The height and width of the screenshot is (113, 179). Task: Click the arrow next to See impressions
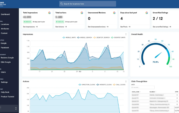[37, 27]
